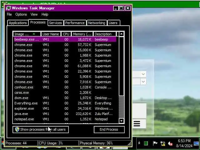This screenshot has height=150, width=200.
Task: Open the Options menu
Action: click(x=21, y=14)
